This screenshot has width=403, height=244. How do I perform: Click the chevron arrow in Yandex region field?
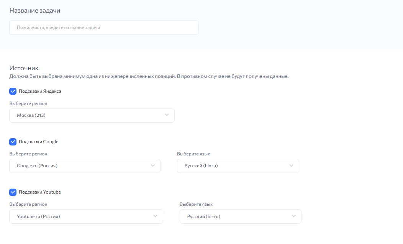[167, 115]
